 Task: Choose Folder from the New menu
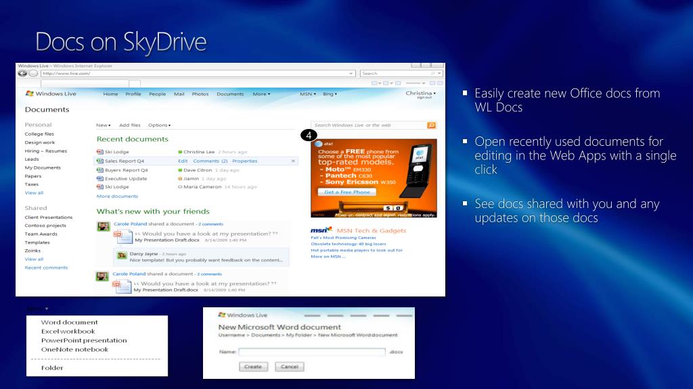(x=52, y=368)
